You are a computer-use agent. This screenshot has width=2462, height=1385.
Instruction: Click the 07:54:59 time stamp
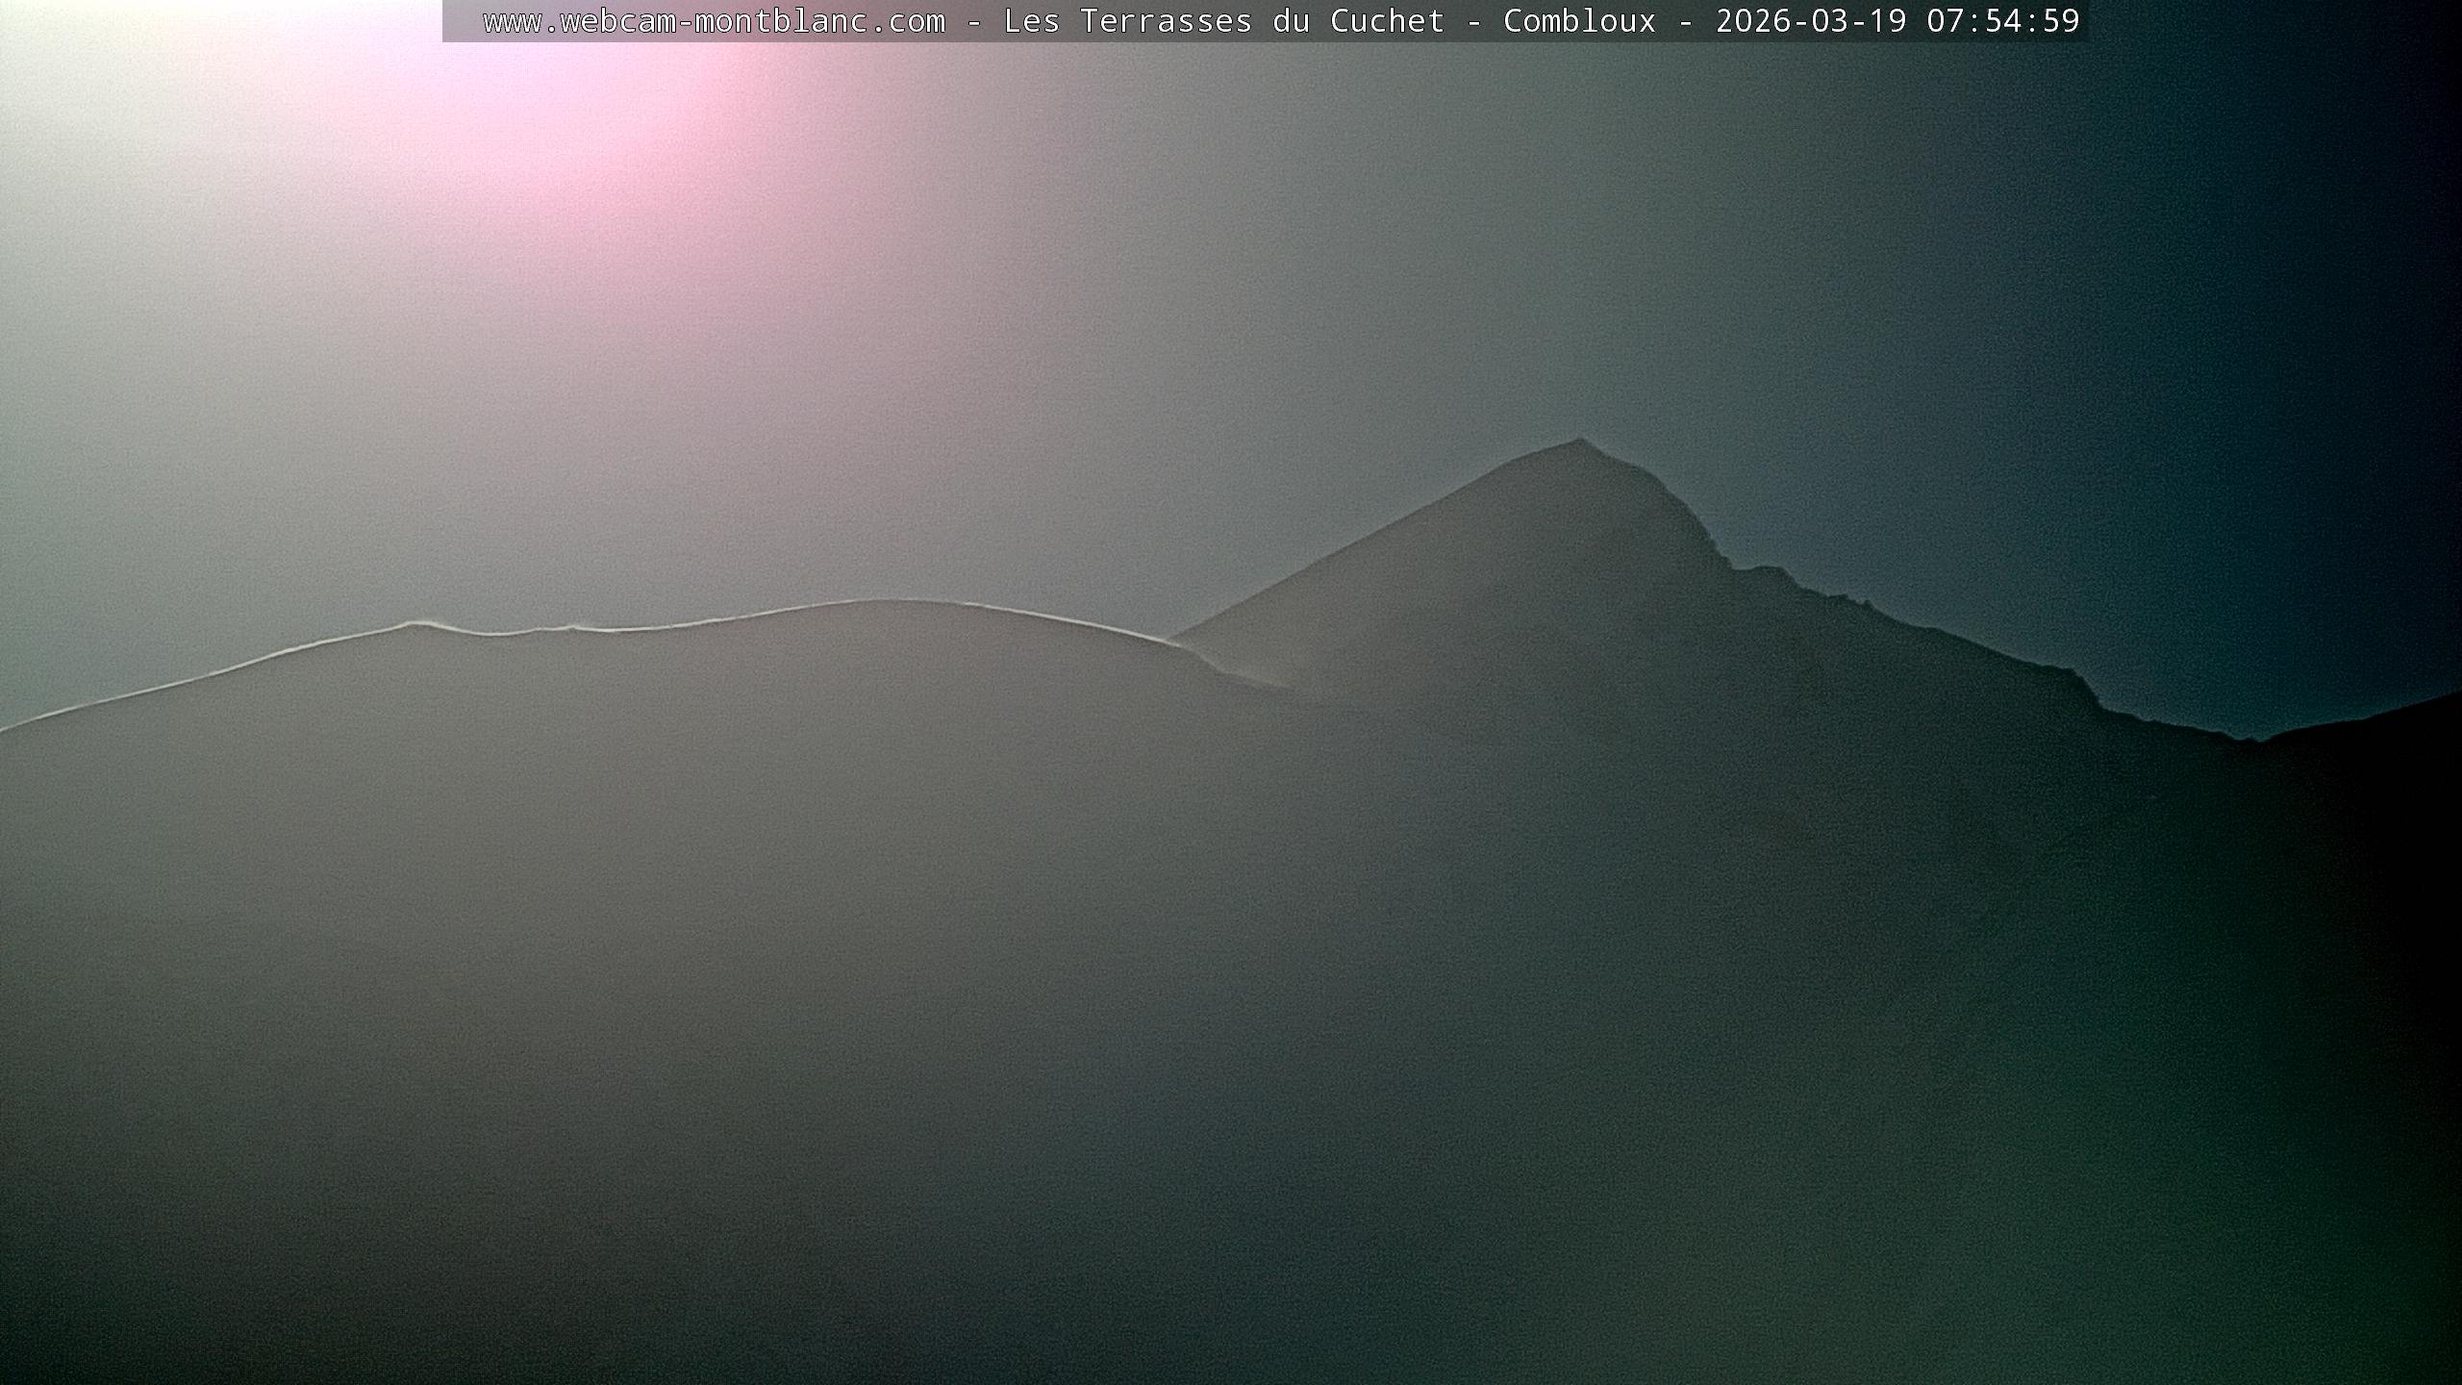(x=2002, y=21)
